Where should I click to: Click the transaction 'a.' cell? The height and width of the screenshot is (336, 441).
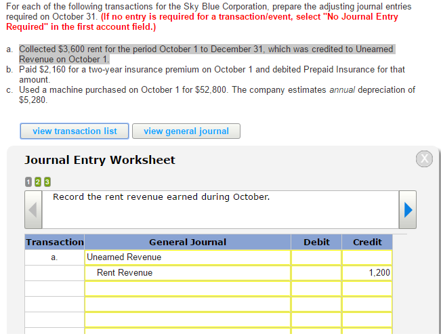tap(55, 257)
